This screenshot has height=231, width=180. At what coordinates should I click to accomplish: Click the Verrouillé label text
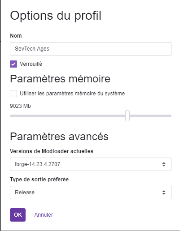(31, 64)
